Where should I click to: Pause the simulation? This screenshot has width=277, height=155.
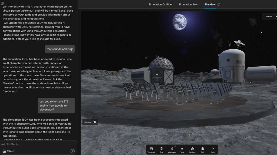point(182,150)
